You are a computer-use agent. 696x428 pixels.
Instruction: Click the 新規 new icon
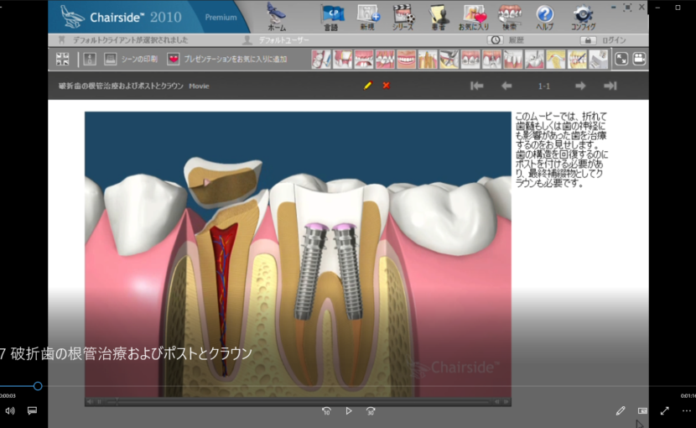click(x=368, y=18)
